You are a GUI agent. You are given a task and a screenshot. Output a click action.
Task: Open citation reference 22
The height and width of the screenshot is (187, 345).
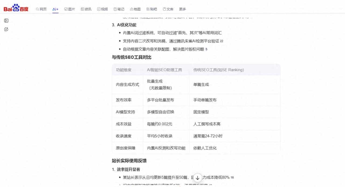[222, 41]
